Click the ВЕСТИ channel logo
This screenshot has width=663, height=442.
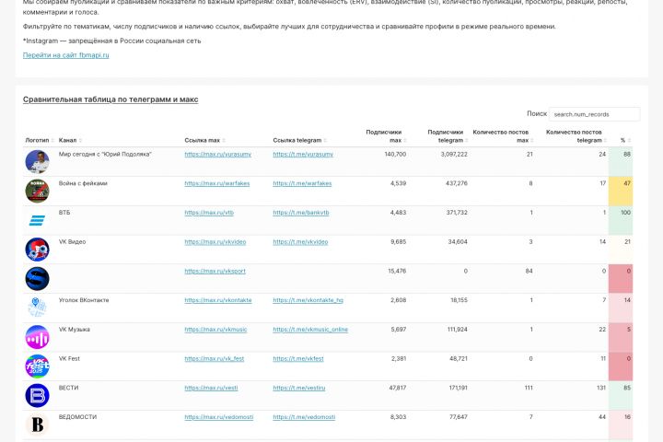click(x=37, y=396)
